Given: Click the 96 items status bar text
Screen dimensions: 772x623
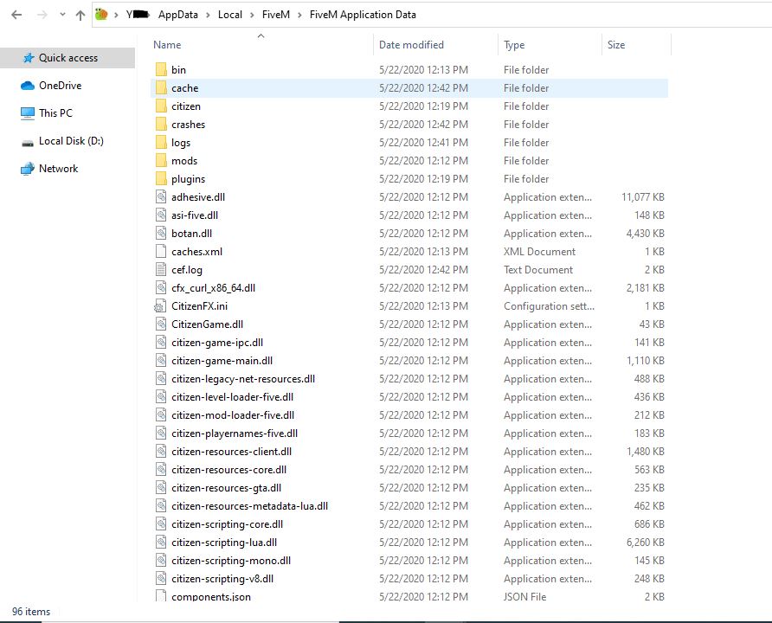Looking at the screenshot, I should coord(31,612).
